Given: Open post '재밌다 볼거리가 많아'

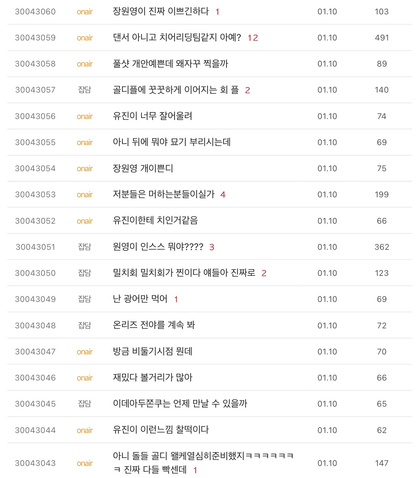Looking at the screenshot, I should click(x=153, y=378).
